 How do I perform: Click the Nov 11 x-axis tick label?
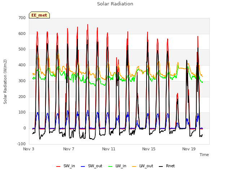109,149
